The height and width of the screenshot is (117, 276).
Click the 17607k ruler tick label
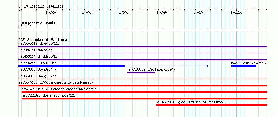click(88, 13)
